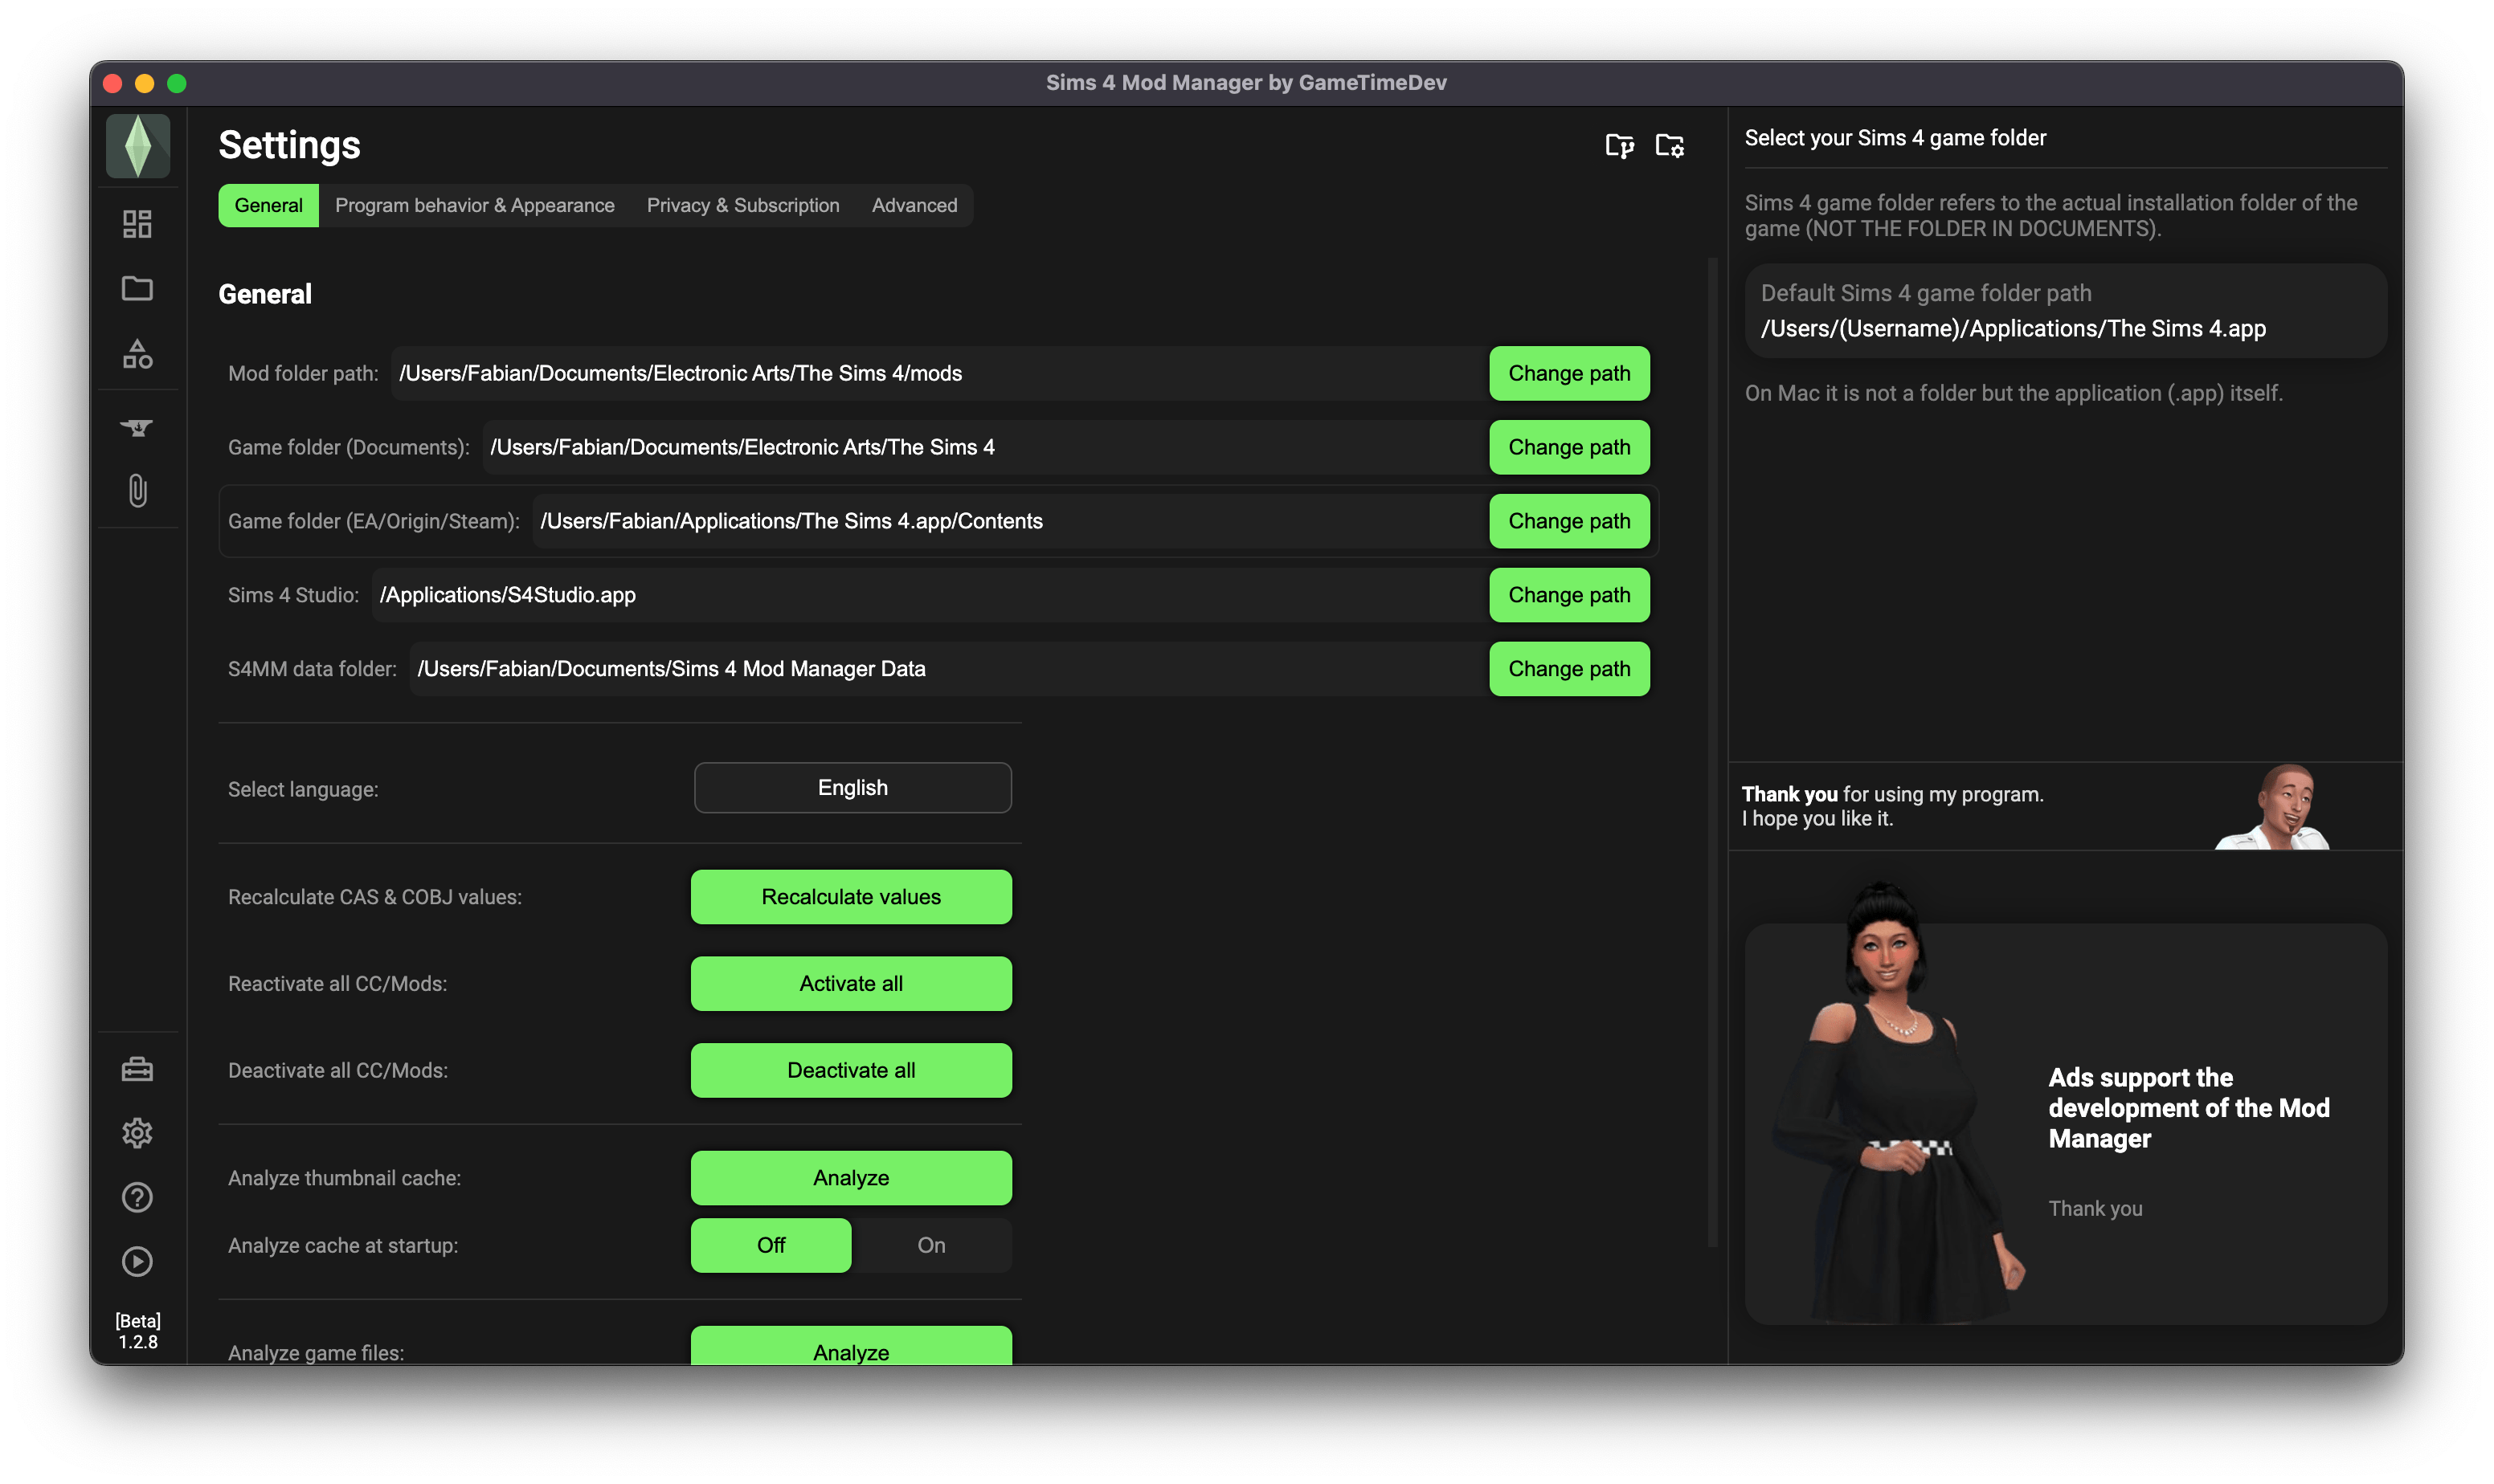Click the 'Reactivate all CC/Mods:' label

click(337, 985)
